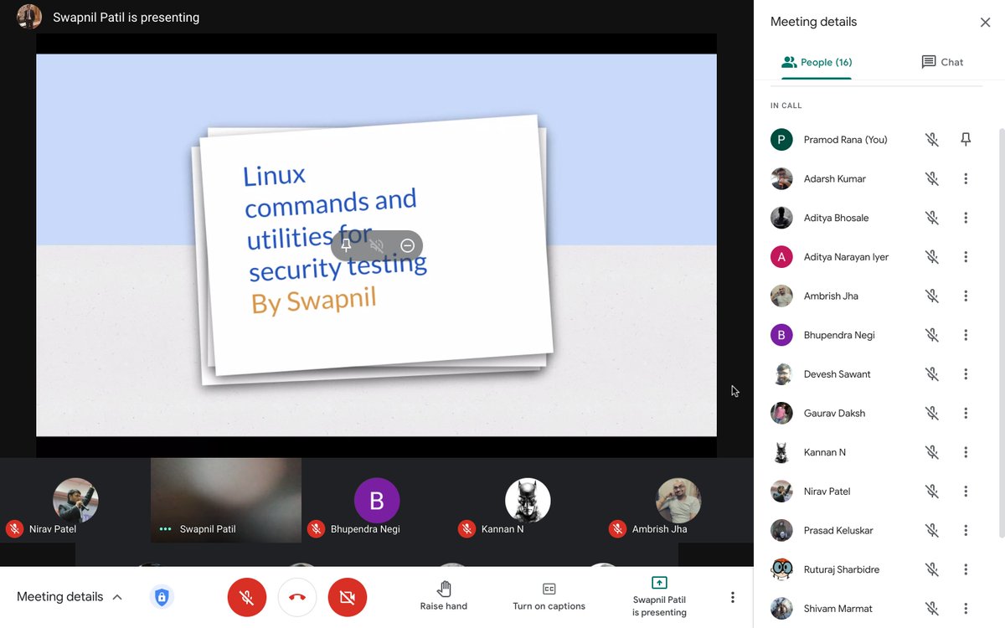This screenshot has height=628, width=1005.
Task: Click people list scrollbar
Action: tap(1002, 335)
